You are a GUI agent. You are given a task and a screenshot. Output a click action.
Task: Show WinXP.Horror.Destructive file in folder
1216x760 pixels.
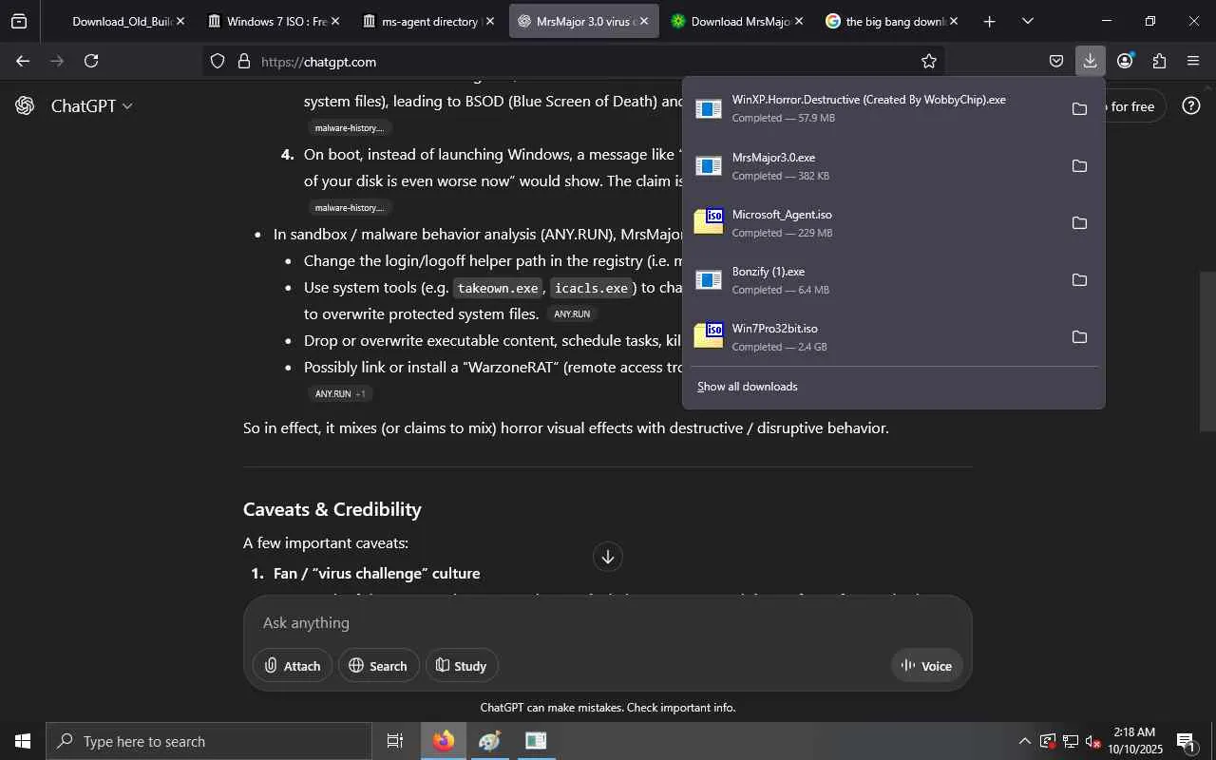click(x=1079, y=109)
